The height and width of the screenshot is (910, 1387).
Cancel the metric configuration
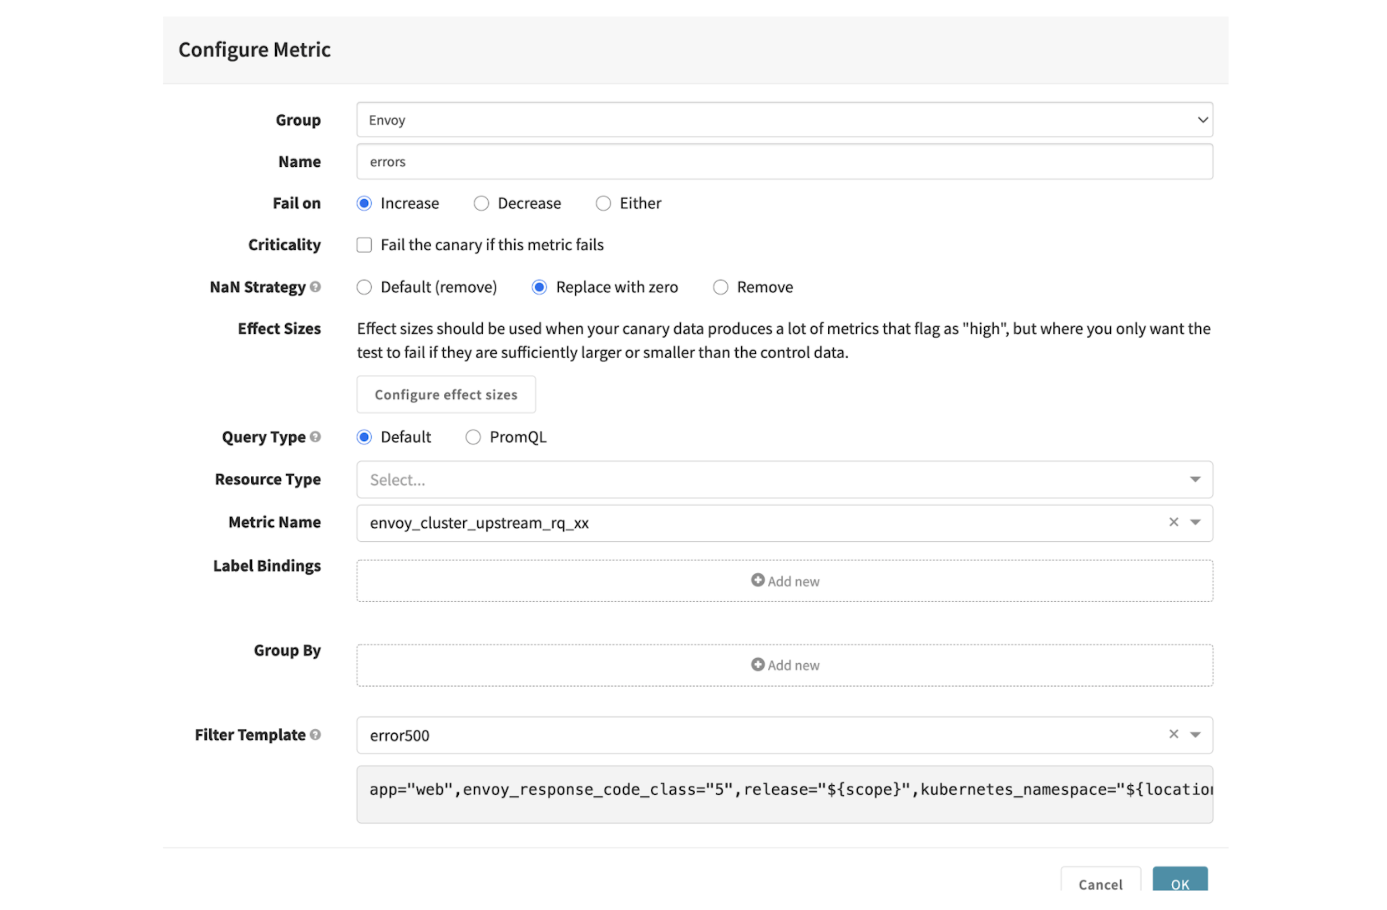(1100, 884)
